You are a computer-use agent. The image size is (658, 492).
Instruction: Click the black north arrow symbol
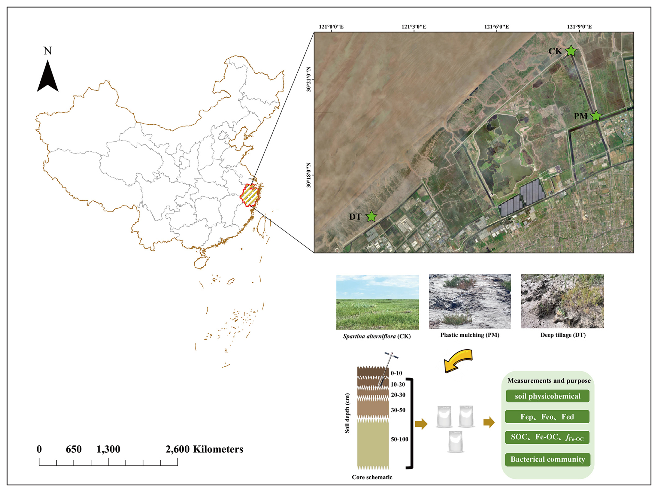tap(48, 76)
